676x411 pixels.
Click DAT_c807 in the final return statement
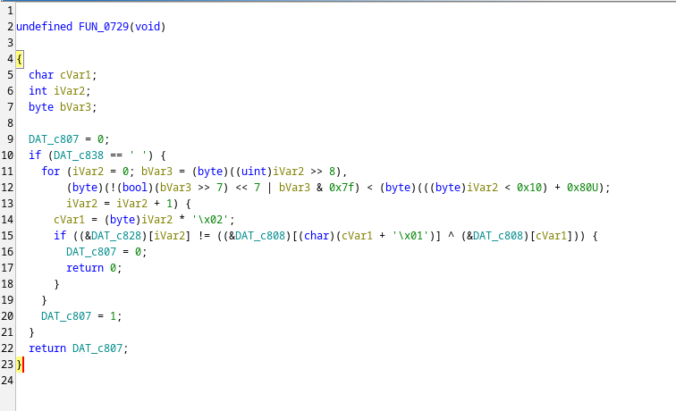coord(100,348)
